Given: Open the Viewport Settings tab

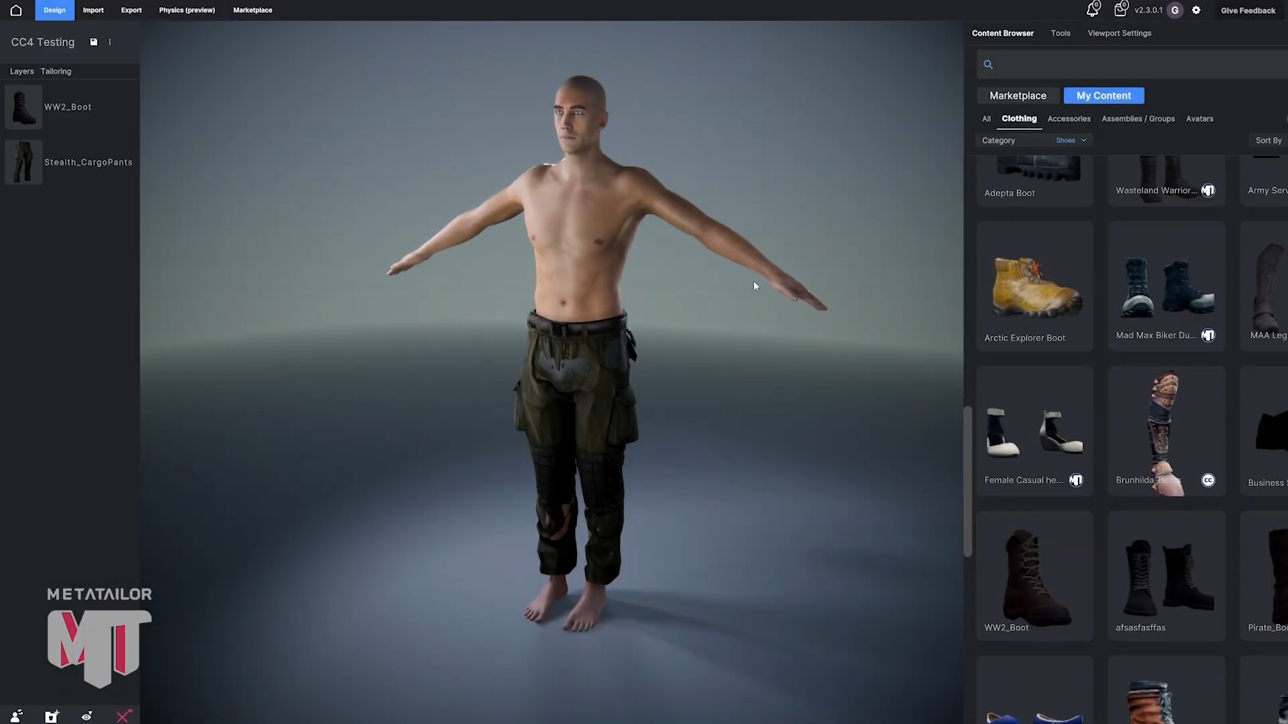Looking at the screenshot, I should coord(1119,33).
